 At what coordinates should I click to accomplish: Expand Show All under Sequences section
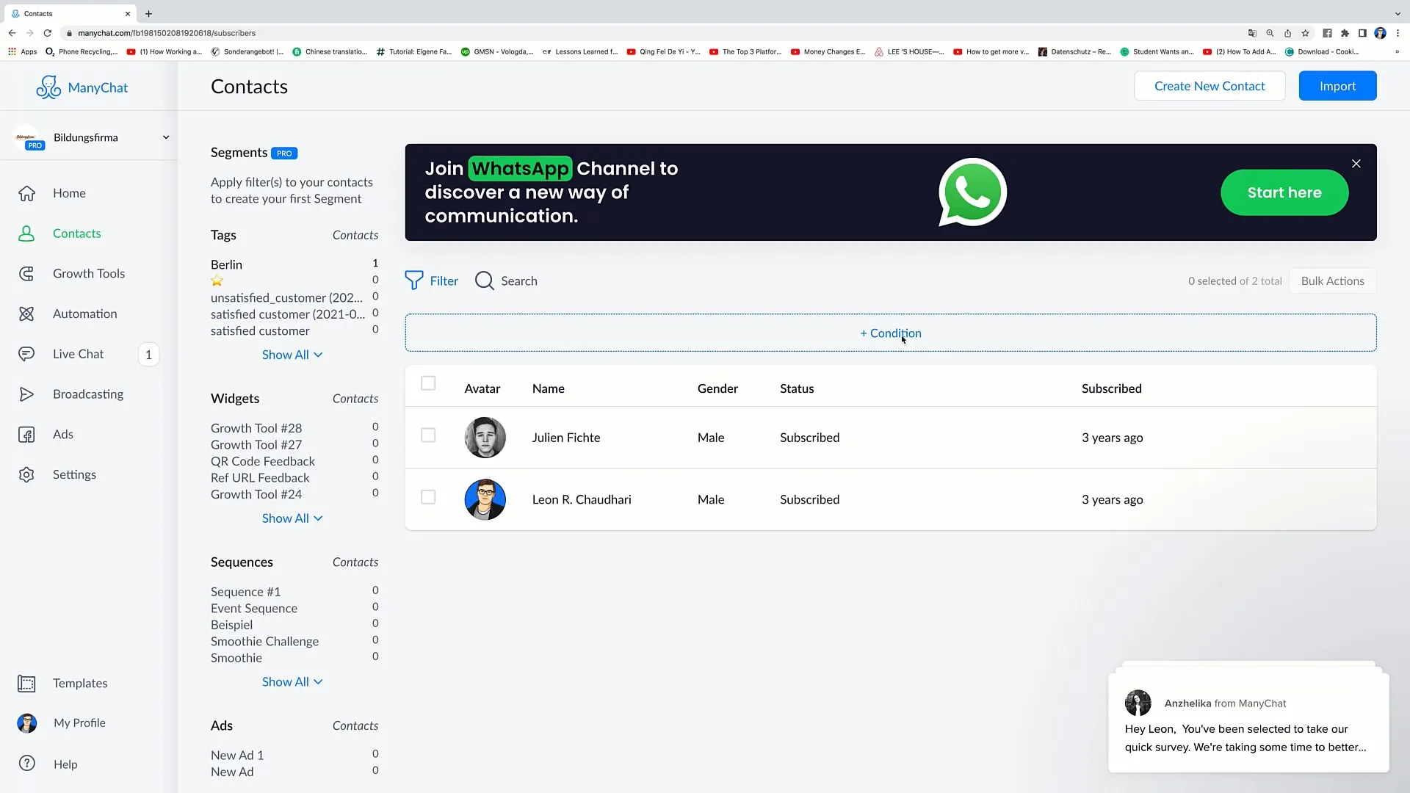tap(292, 681)
